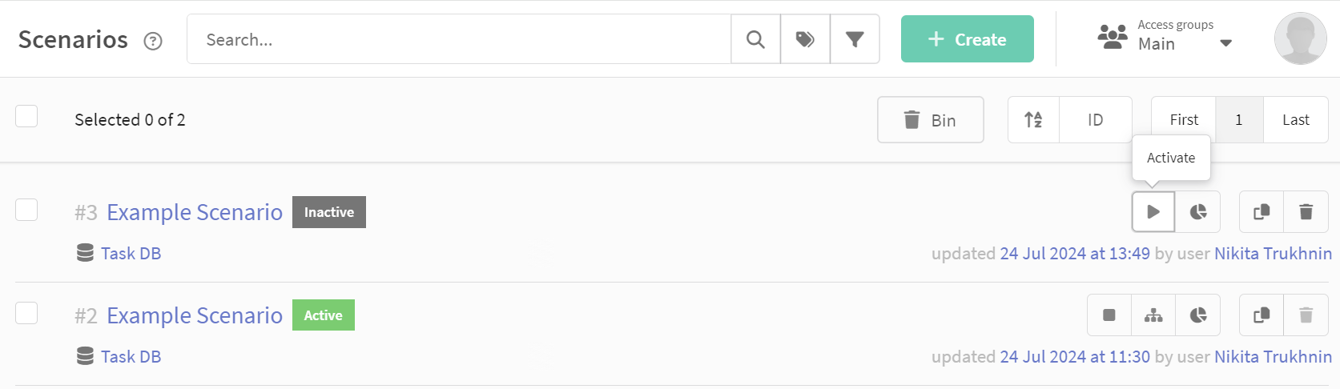Open the Task DB link under scenario #3
This screenshot has height=389, width=1340.
click(131, 254)
